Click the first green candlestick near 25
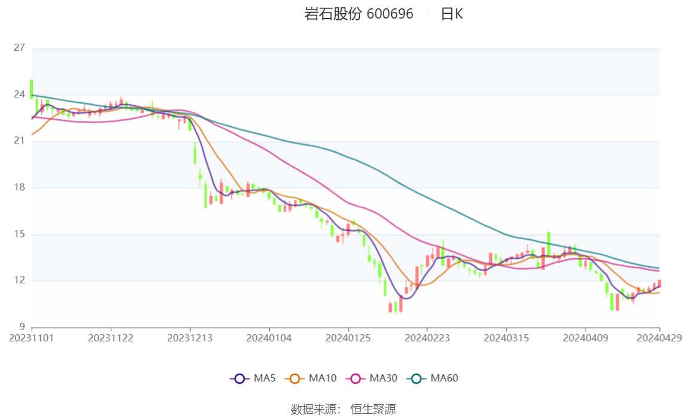This screenshot has width=687, height=418. click(32, 89)
